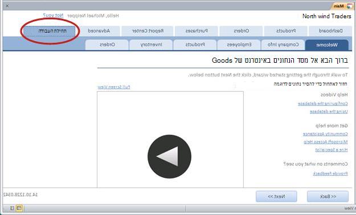Open Configuring the database help video link

click(x=322, y=104)
